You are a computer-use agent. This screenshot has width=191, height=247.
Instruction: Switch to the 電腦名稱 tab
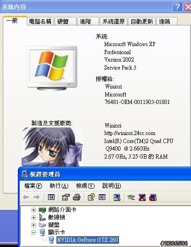pos(40,21)
